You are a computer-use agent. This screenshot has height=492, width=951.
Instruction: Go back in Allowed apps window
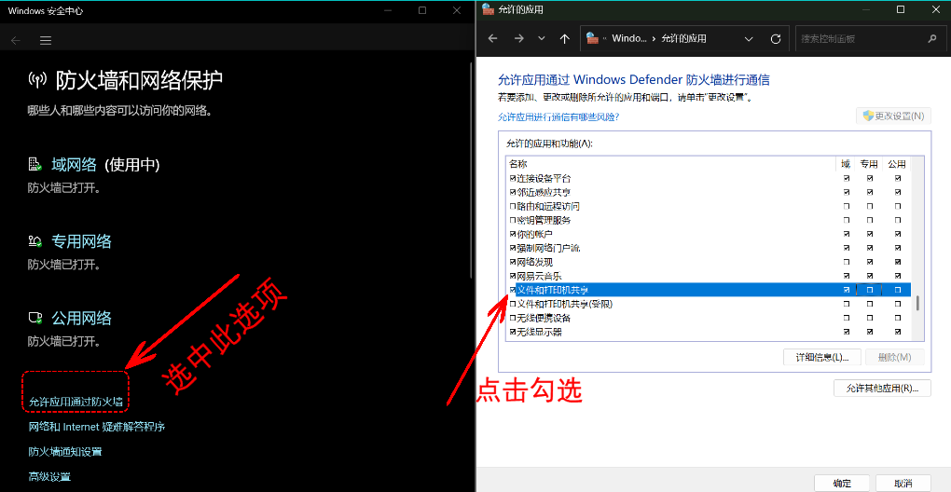click(x=492, y=38)
